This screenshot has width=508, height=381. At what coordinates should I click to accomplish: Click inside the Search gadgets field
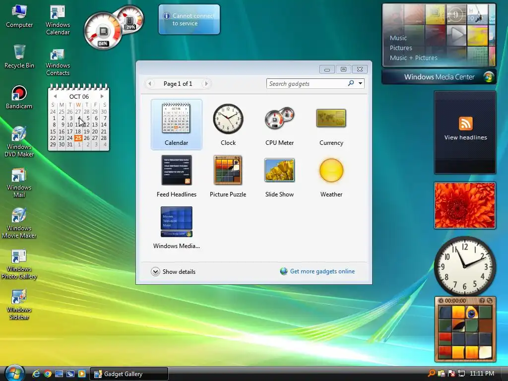307,83
